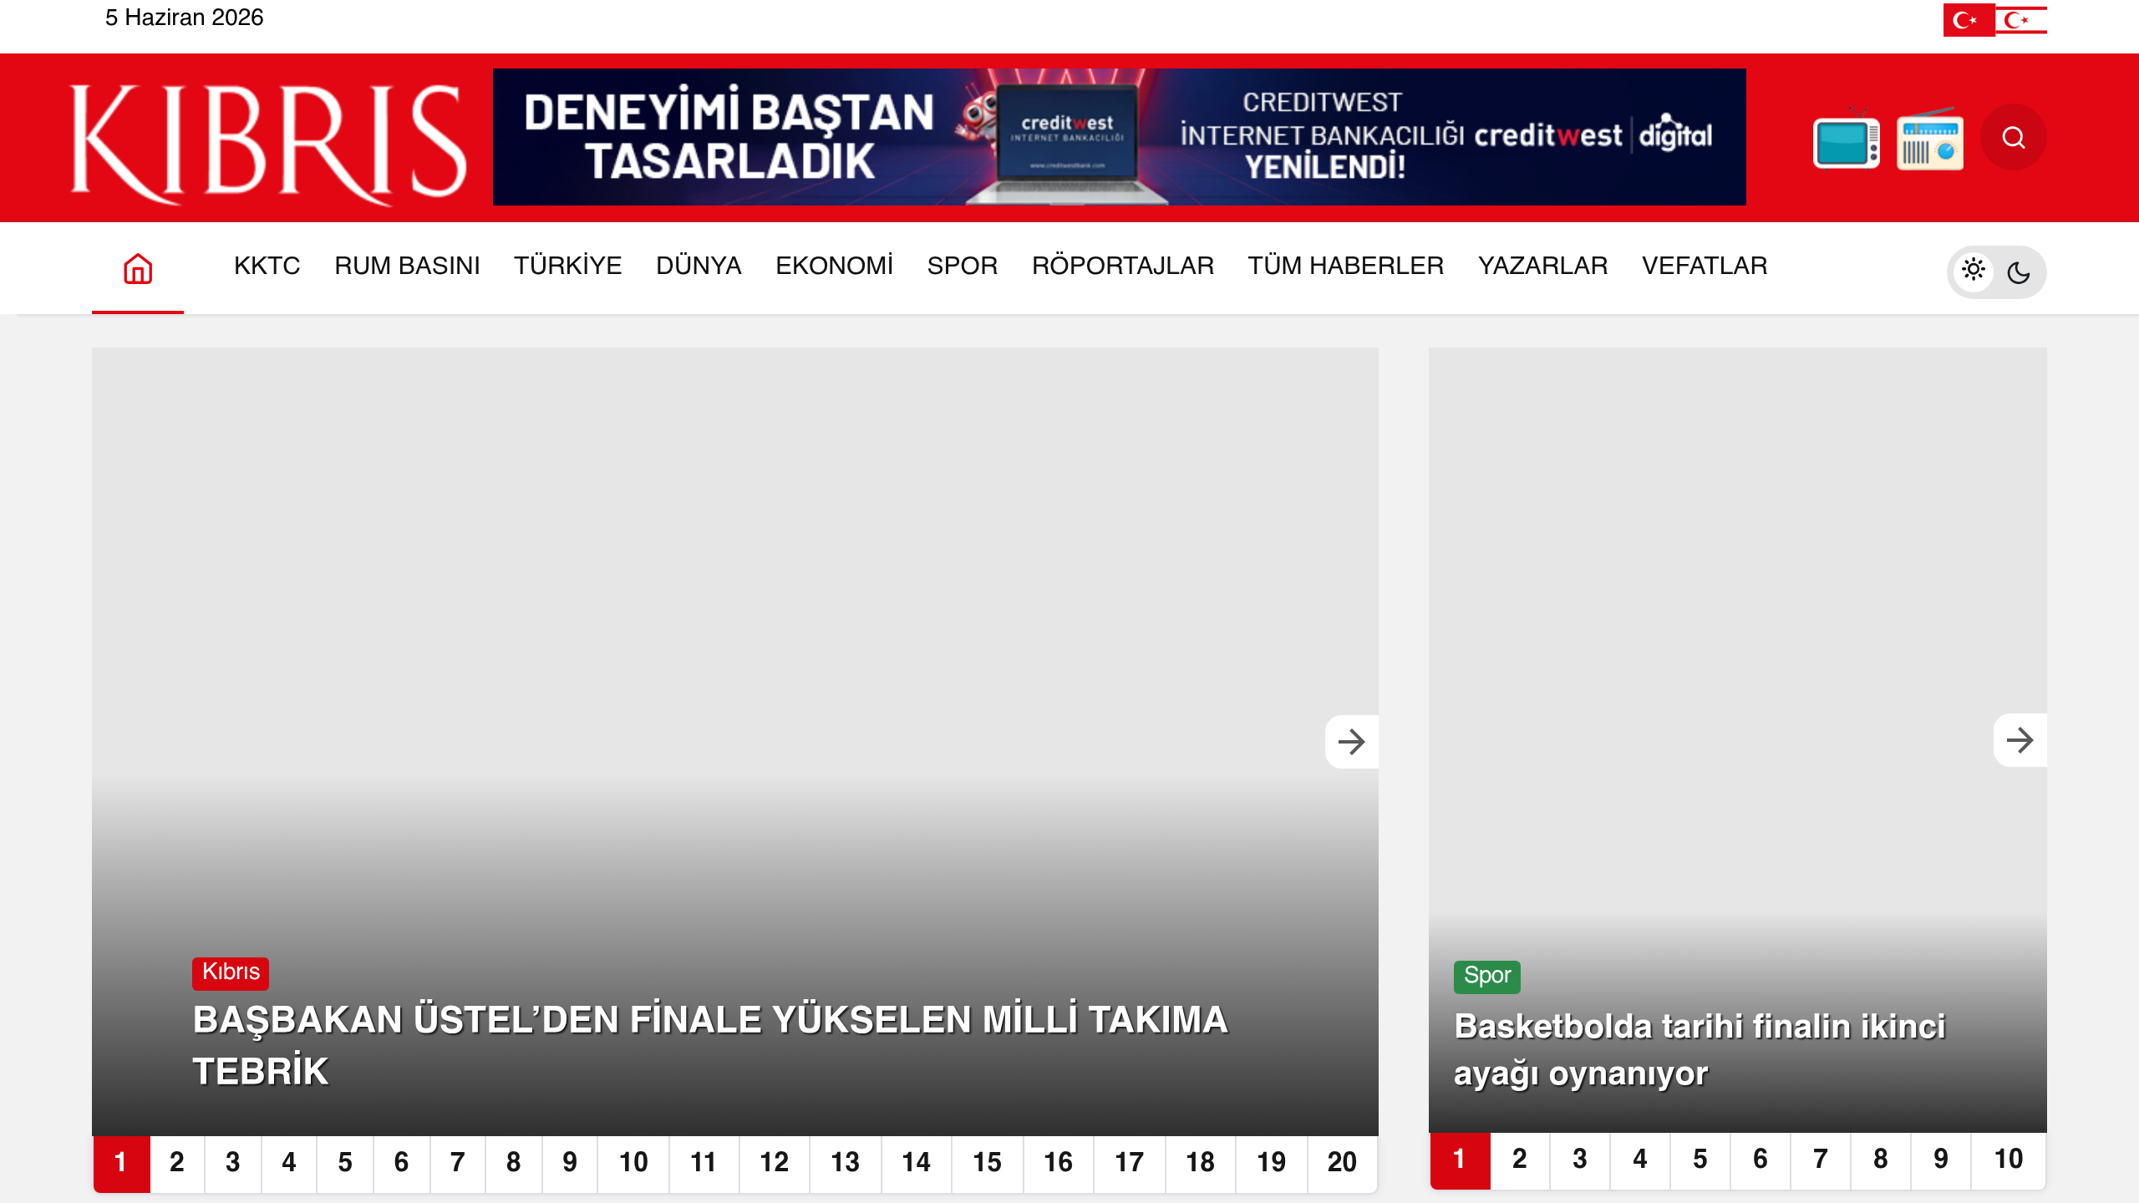Click the green Spor category tag
This screenshot has height=1203, width=2139.
pos(1487,976)
